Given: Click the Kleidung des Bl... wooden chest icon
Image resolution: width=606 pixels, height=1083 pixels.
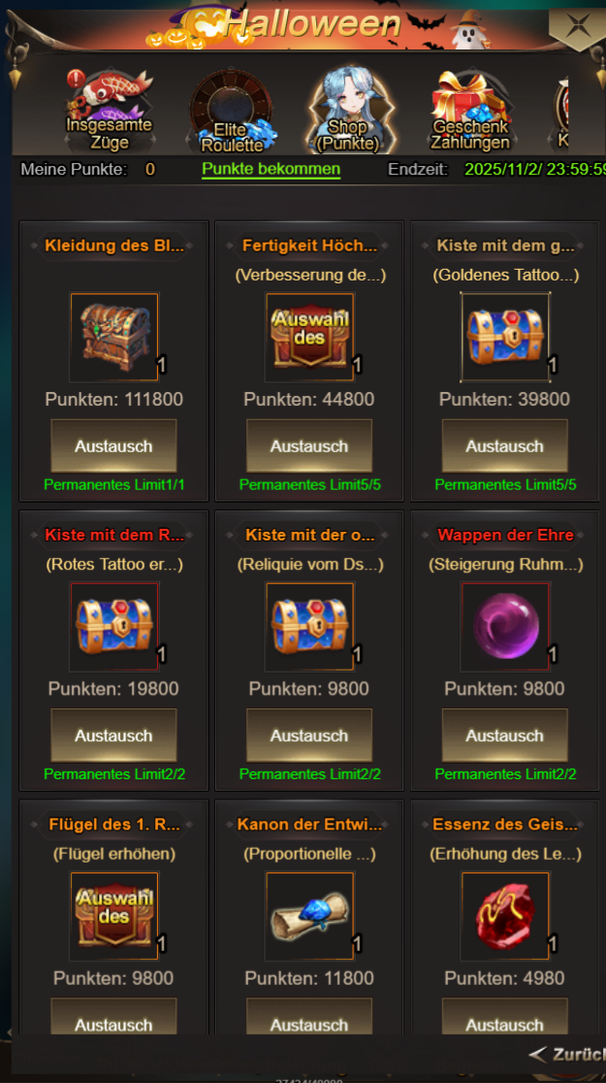Looking at the screenshot, I should tap(113, 337).
